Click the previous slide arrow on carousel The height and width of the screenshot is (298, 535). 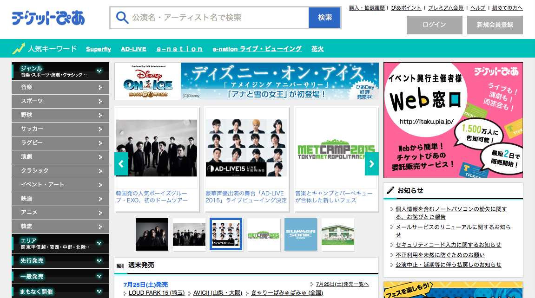121,164
